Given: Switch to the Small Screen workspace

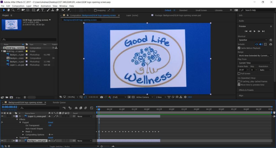Looking at the screenshot, I should (201, 10).
